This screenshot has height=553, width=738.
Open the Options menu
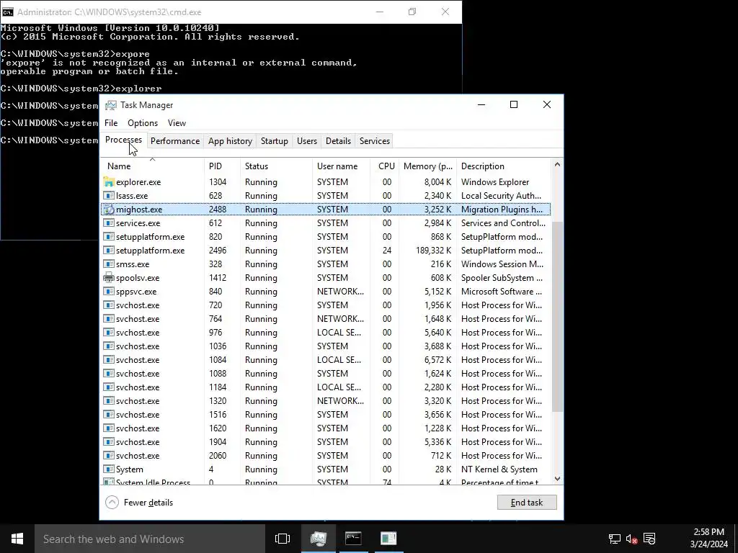tap(143, 122)
